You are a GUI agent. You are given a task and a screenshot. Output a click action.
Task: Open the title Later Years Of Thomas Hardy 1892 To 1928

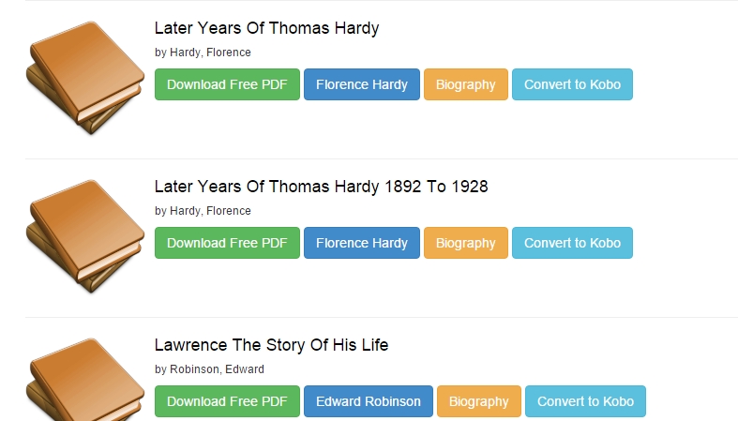(x=321, y=187)
